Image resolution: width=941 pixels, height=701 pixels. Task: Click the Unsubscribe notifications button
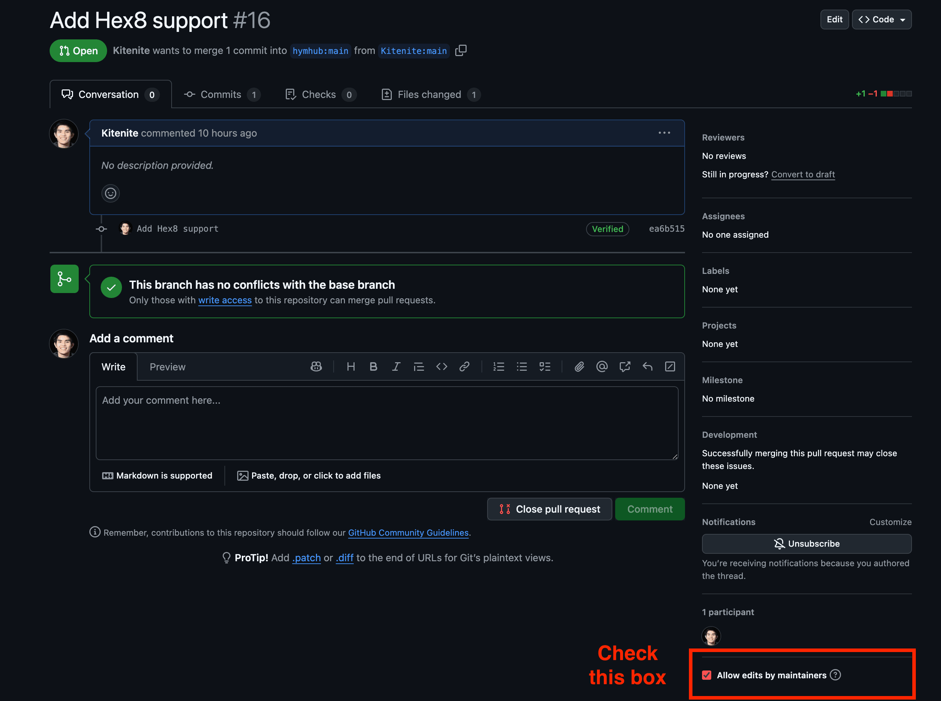(806, 543)
